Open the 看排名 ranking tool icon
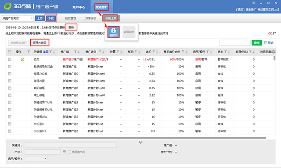Image resolution: width=281 pixels, height=168 pixels. (x=113, y=32)
